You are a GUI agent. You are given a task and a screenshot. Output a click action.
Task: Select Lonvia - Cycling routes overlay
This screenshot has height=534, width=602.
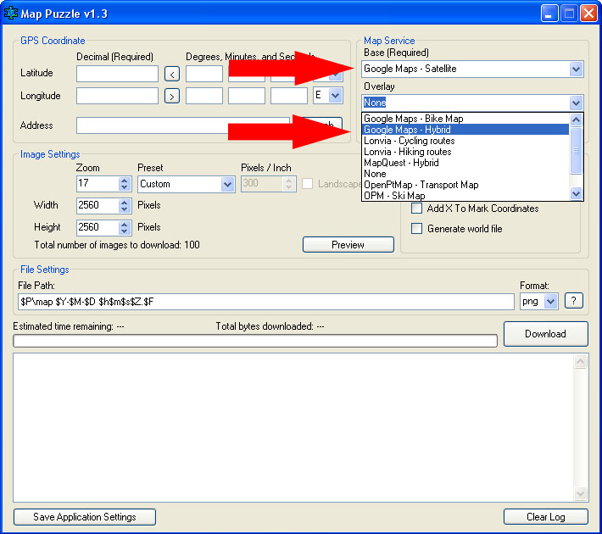coord(465,141)
